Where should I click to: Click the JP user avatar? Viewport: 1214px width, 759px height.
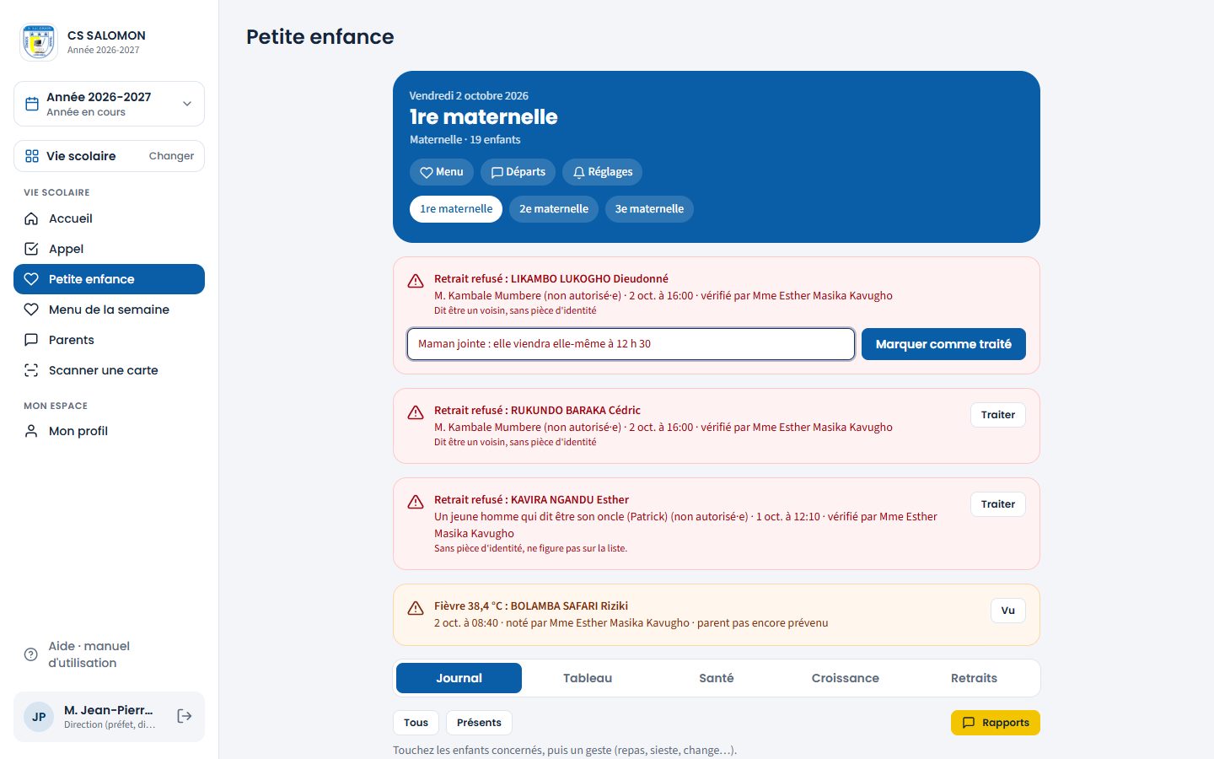[39, 717]
